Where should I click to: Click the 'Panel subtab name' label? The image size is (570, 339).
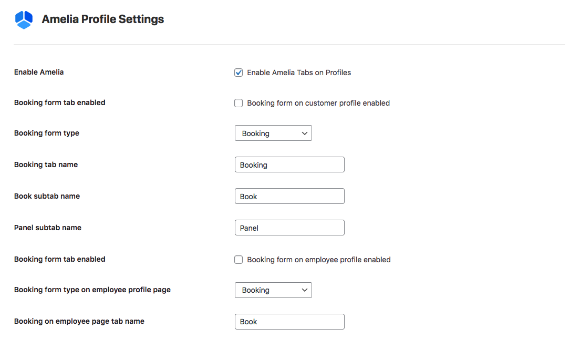point(48,228)
